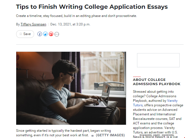The image size is (185, 138).
Task: Click the GETTY IMAGES photo credit
Action: [110, 135]
